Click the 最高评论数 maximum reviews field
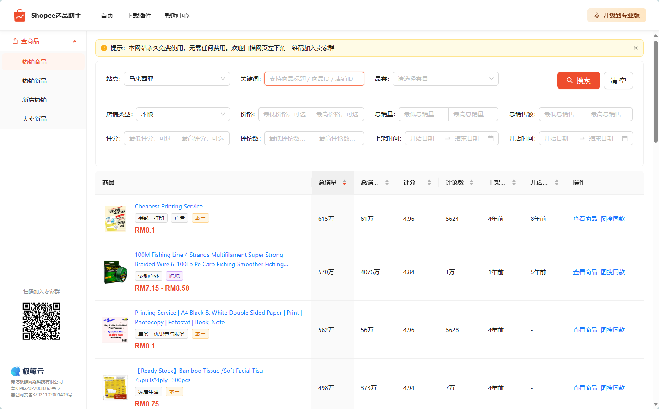The image size is (659, 409). [x=339, y=138]
